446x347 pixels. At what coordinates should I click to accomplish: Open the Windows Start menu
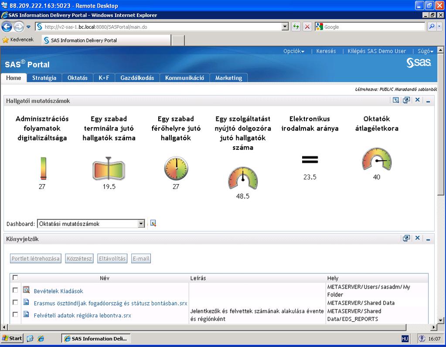coord(12,338)
